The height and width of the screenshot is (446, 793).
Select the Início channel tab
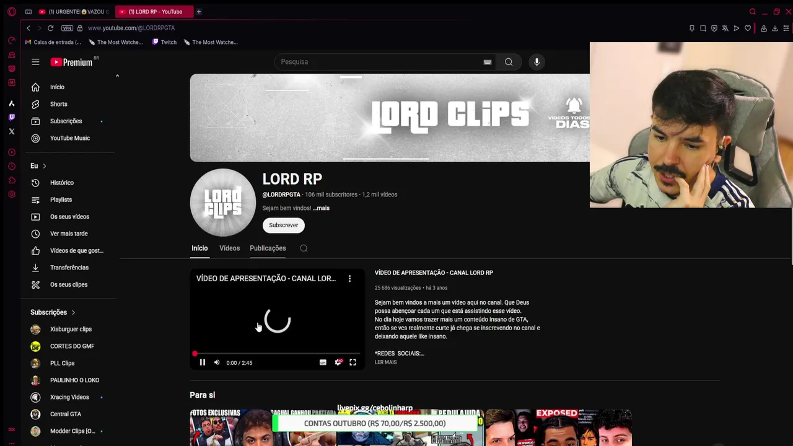[199, 248]
